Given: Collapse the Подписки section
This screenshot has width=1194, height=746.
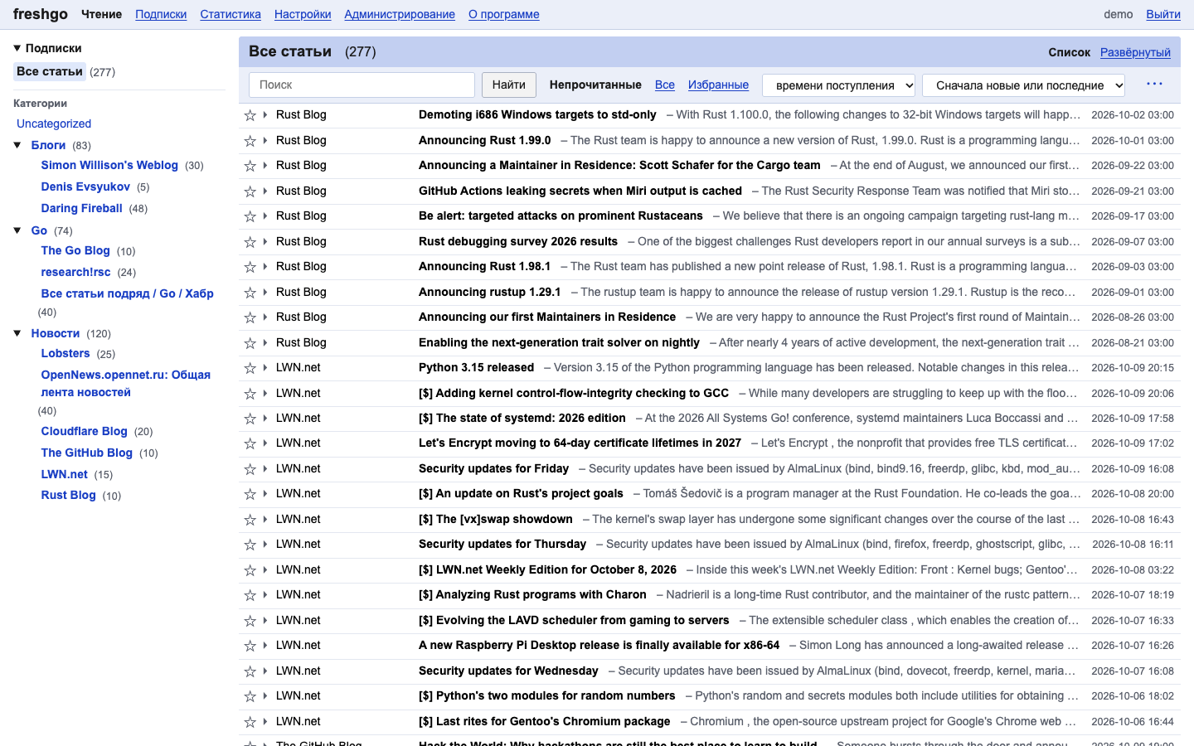Looking at the screenshot, I should (17, 48).
